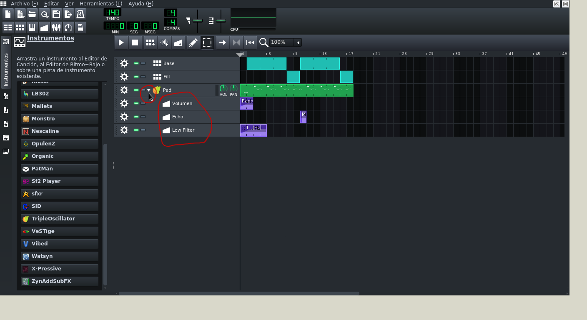Mute the Fill track
Image resolution: width=587 pixels, height=320 pixels.
click(135, 77)
